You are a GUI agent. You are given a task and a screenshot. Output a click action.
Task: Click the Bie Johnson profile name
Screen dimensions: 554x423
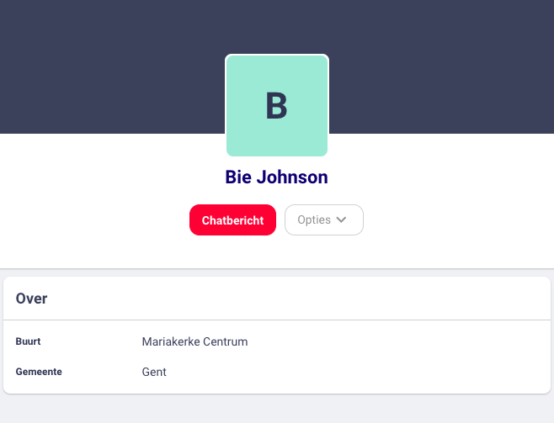point(276,177)
